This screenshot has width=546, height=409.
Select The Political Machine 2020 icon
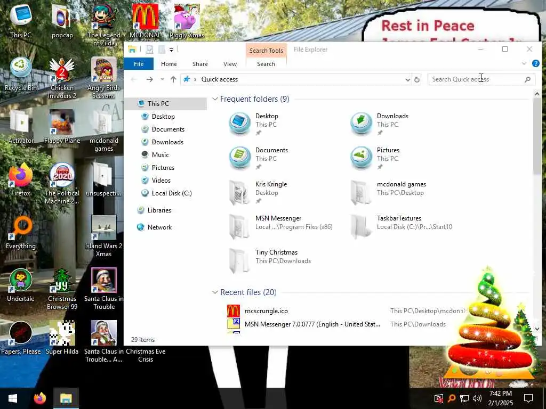coord(62,184)
